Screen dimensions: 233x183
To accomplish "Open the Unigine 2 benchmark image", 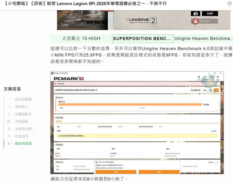I will tap(144, 20).
